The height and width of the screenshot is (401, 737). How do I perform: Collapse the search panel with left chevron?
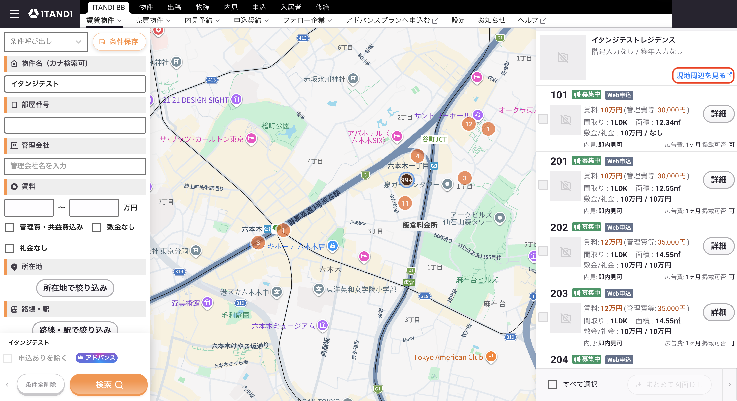(7, 385)
